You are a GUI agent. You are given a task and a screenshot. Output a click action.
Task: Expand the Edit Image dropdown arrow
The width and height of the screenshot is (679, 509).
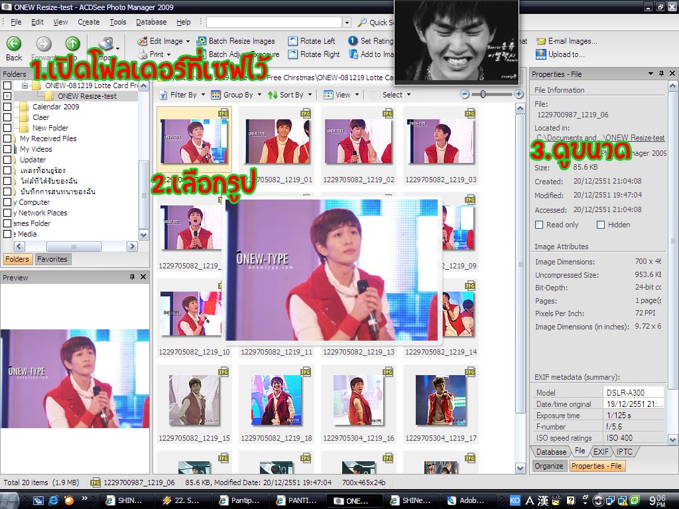coord(188,42)
